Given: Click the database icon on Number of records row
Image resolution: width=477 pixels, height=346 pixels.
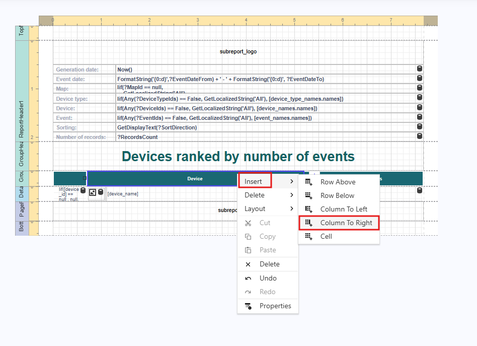Looking at the screenshot, I should click(419, 136).
